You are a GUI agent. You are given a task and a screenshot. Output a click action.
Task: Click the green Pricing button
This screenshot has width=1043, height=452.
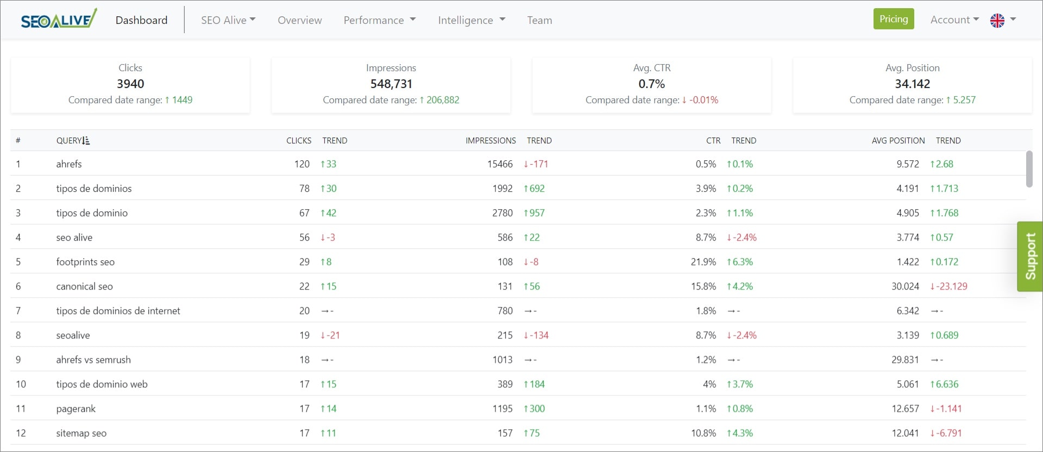(x=894, y=19)
